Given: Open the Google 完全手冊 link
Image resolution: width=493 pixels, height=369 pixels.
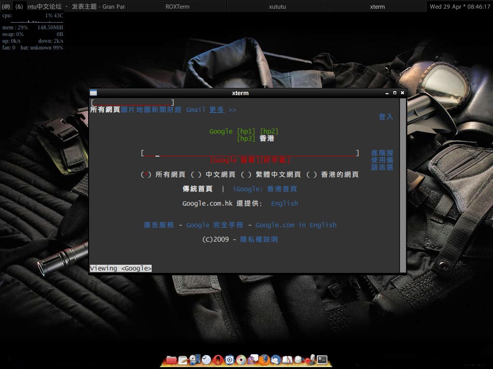Looking at the screenshot, I should [x=214, y=225].
